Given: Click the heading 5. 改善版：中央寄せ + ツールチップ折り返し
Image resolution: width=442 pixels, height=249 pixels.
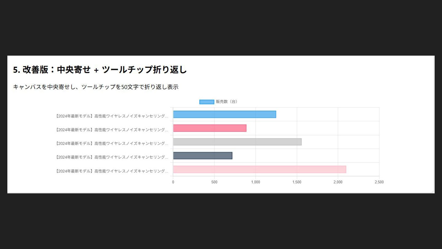Looking at the screenshot, I should click(100, 70).
